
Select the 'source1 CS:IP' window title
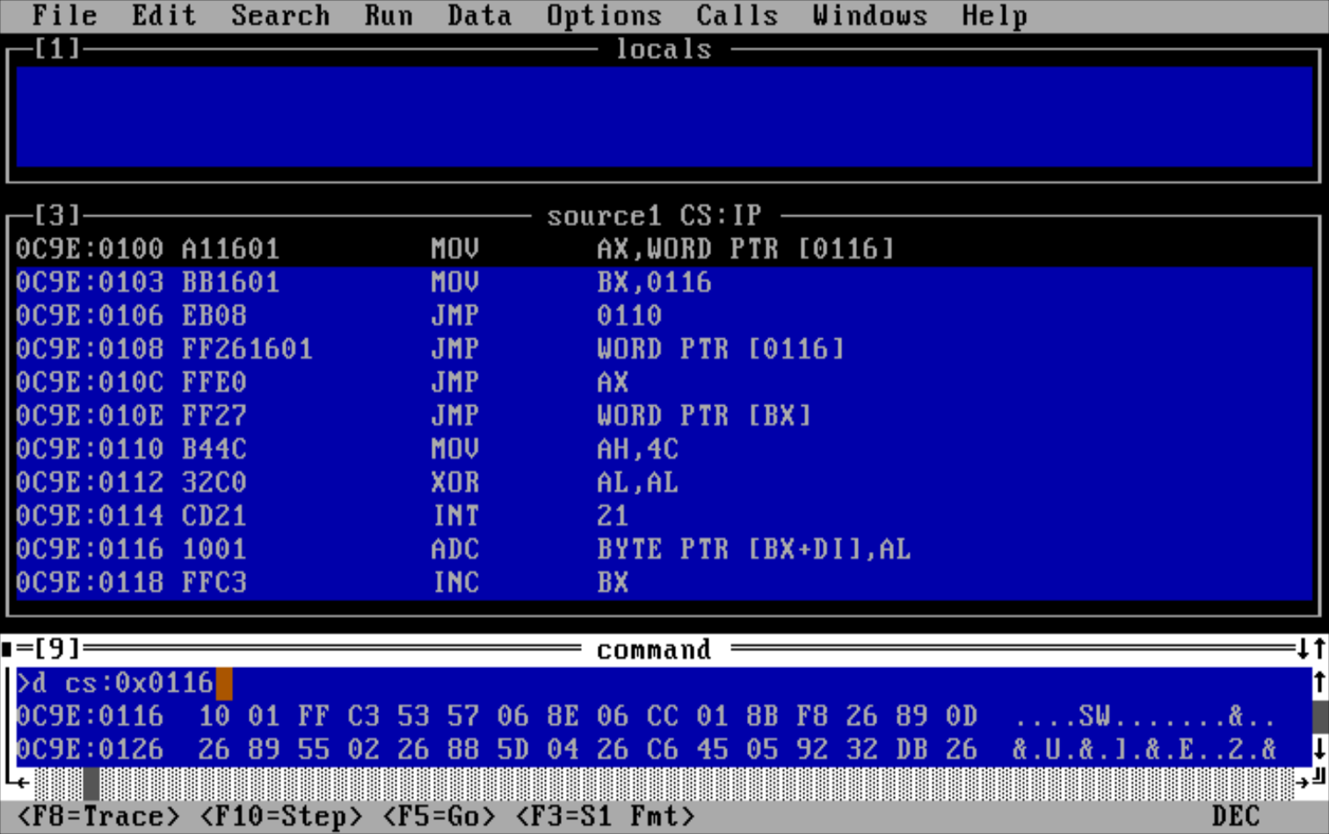click(x=654, y=216)
